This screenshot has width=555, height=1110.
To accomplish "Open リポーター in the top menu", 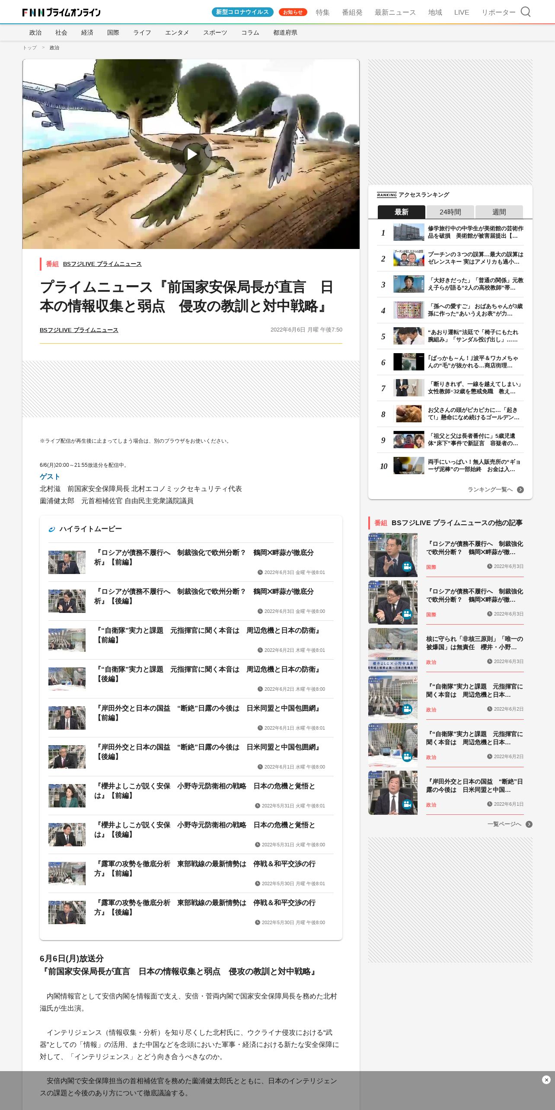I will [x=498, y=12].
